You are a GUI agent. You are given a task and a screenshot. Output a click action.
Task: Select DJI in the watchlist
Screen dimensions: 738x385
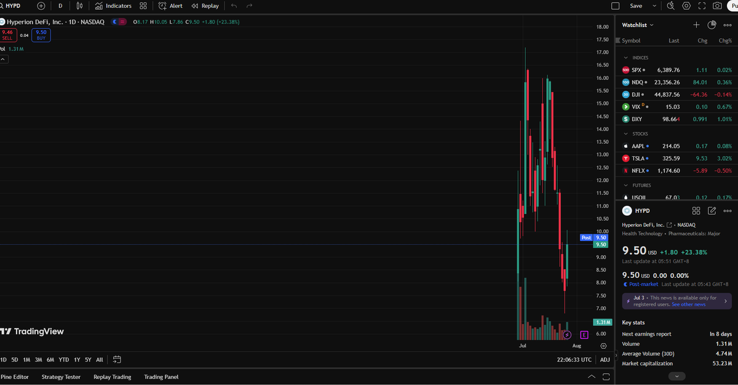[x=676, y=95]
